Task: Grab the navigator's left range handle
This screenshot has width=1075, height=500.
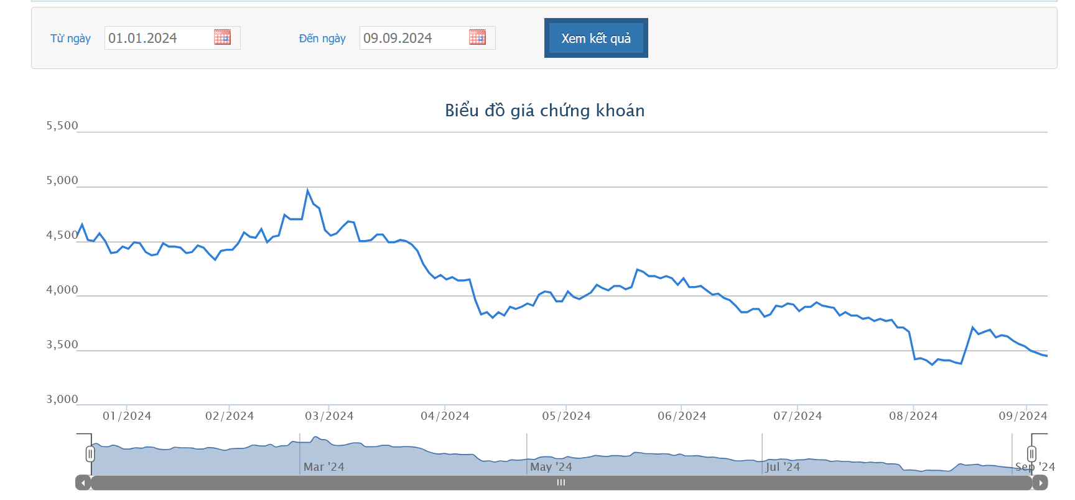Action: [90, 454]
